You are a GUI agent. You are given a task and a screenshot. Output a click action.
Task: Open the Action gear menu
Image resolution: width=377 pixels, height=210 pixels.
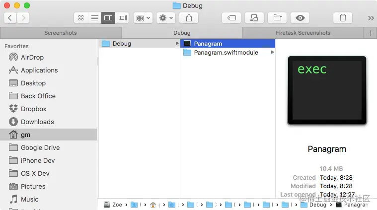coord(166,18)
